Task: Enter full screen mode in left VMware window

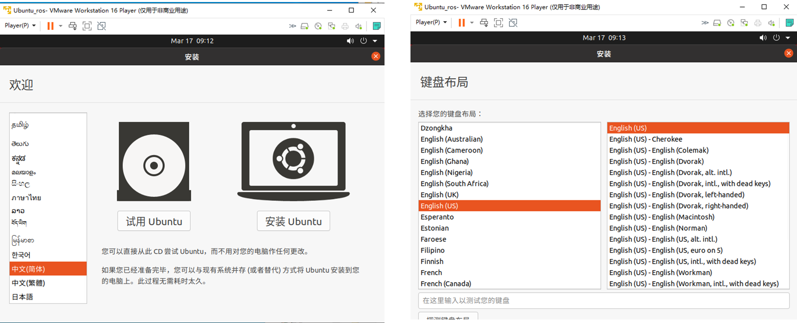Action: [87, 26]
